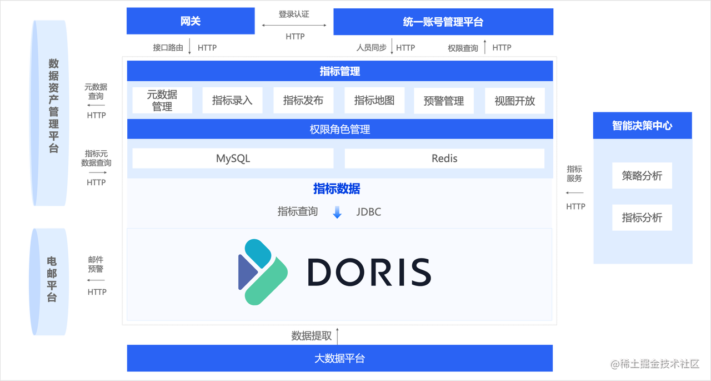Select the 指标发布 module tile
Viewport: 711px width, 381px height.
[303, 100]
